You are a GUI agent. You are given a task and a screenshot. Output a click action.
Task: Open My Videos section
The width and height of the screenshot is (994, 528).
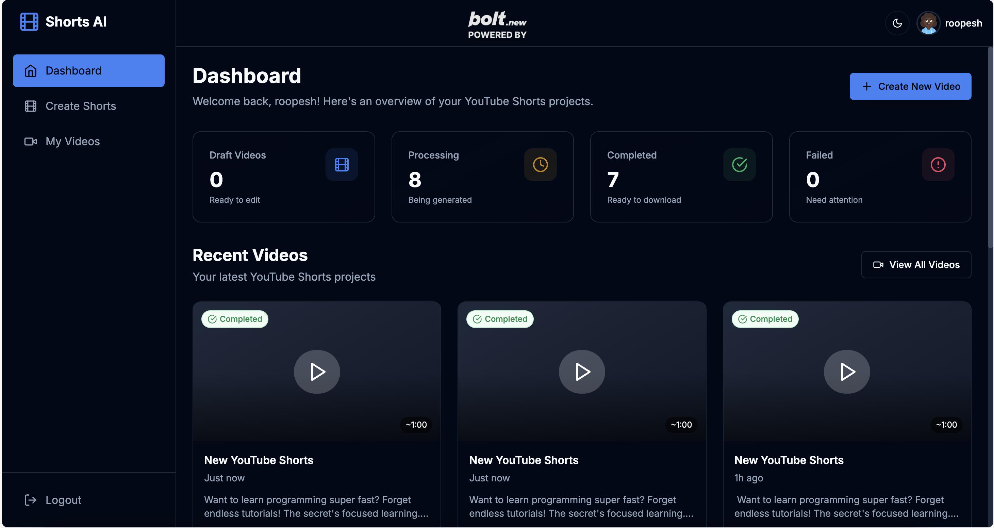pyautogui.click(x=72, y=142)
